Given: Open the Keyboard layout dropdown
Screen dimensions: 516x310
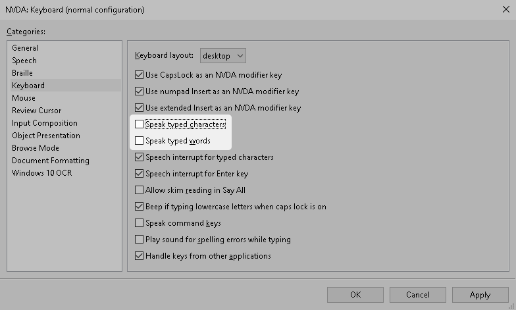Looking at the screenshot, I should [x=223, y=56].
